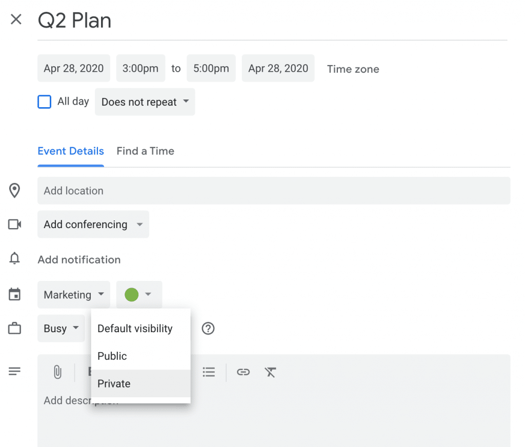Image resolution: width=525 pixels, height=447 pixels.
Task: Open the Does not repeat dropdown
Action: coord(145,102)
